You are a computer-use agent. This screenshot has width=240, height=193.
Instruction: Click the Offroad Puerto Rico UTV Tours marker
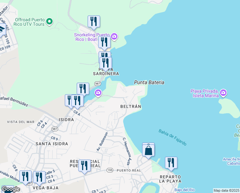tap(49, 22)
